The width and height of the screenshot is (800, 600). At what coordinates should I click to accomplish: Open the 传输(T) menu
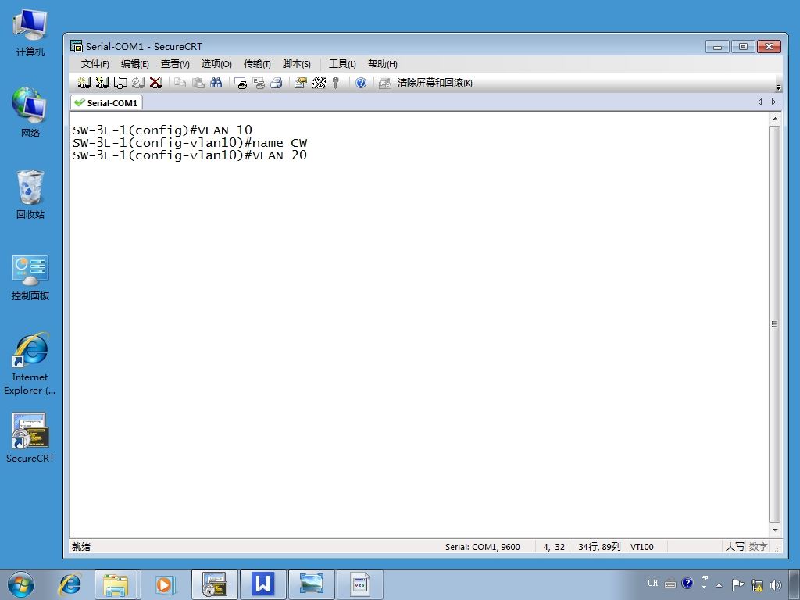tap(256, 64)
